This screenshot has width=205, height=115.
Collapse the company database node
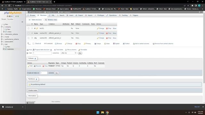tap(2, 27)
